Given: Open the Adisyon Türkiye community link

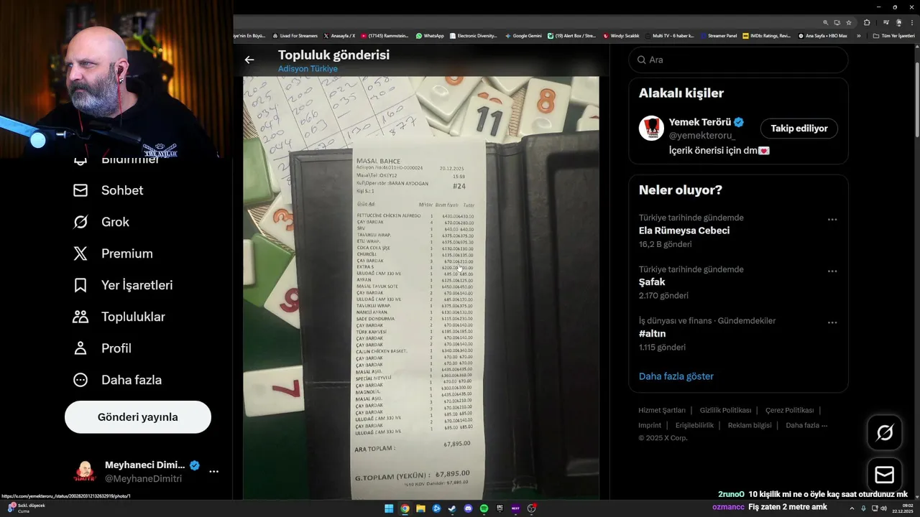Looking at the screenshot, I should coord(308,69).
